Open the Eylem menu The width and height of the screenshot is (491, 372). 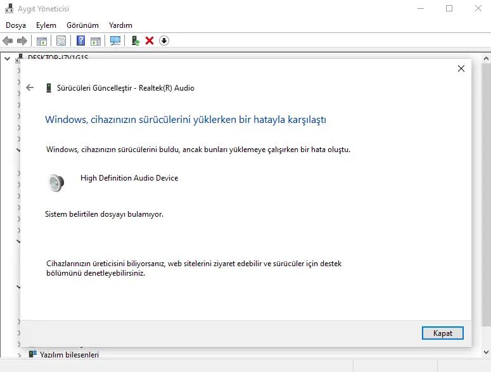point(46,25)
